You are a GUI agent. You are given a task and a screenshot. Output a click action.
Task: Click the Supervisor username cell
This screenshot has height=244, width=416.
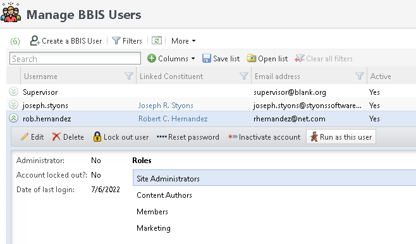(40, 92)
